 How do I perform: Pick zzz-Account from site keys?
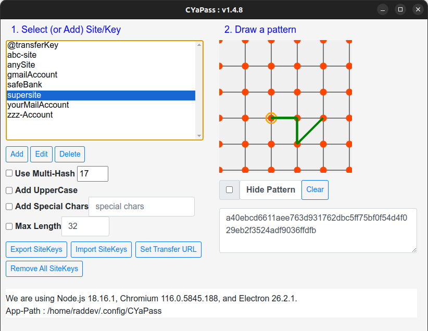point(30,115)
